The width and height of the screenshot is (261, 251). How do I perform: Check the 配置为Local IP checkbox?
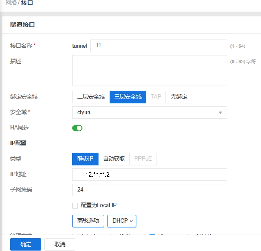tap(74, 205)
